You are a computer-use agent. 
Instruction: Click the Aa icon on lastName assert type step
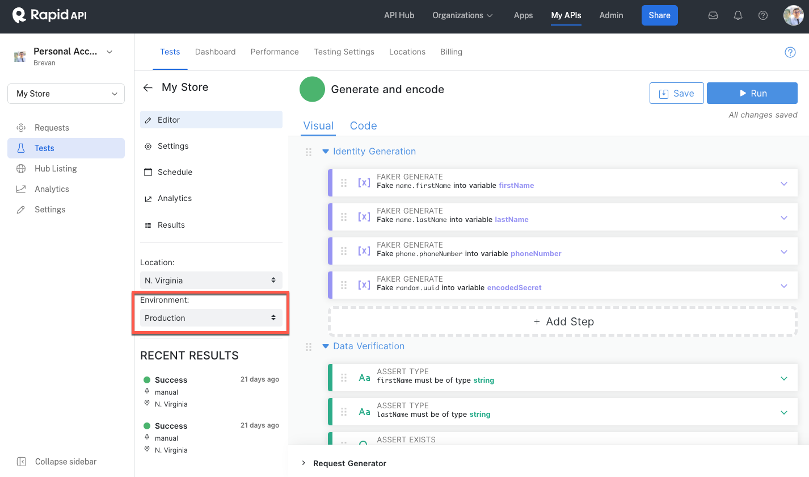click(x=364, y=412)
